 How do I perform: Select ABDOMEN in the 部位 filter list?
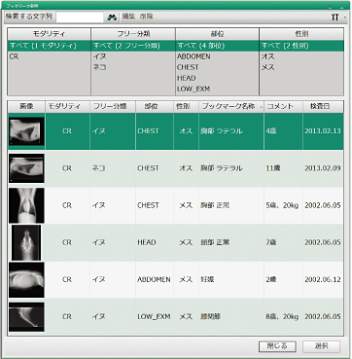point(217,56)
